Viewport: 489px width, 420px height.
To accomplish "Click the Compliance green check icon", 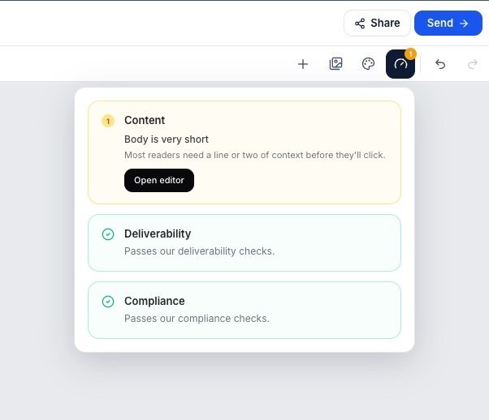I will [108, 302].
